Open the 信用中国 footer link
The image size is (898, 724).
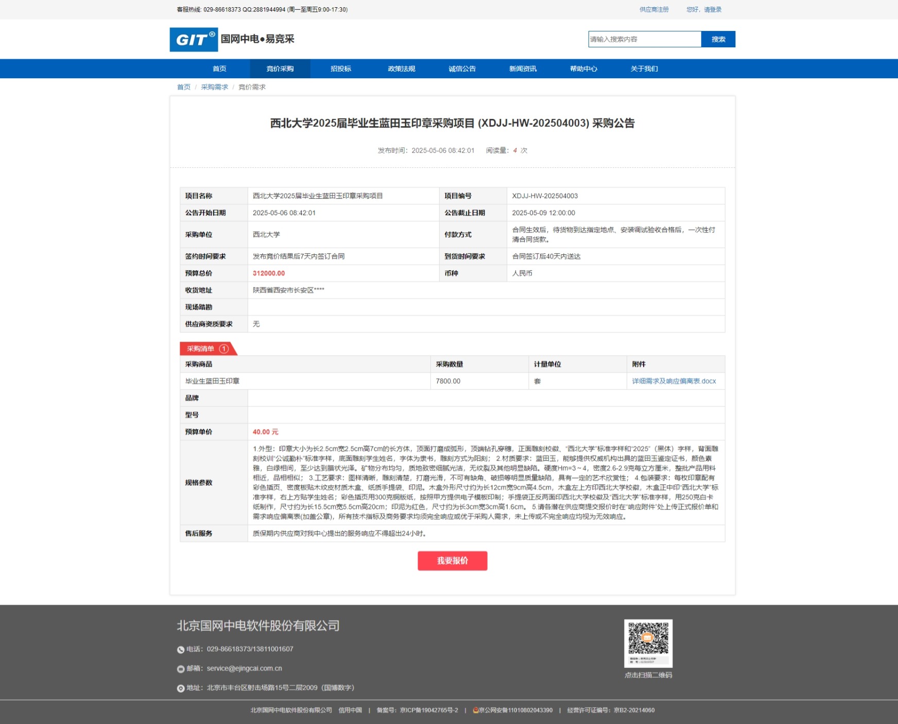click(x=350, y=710)
